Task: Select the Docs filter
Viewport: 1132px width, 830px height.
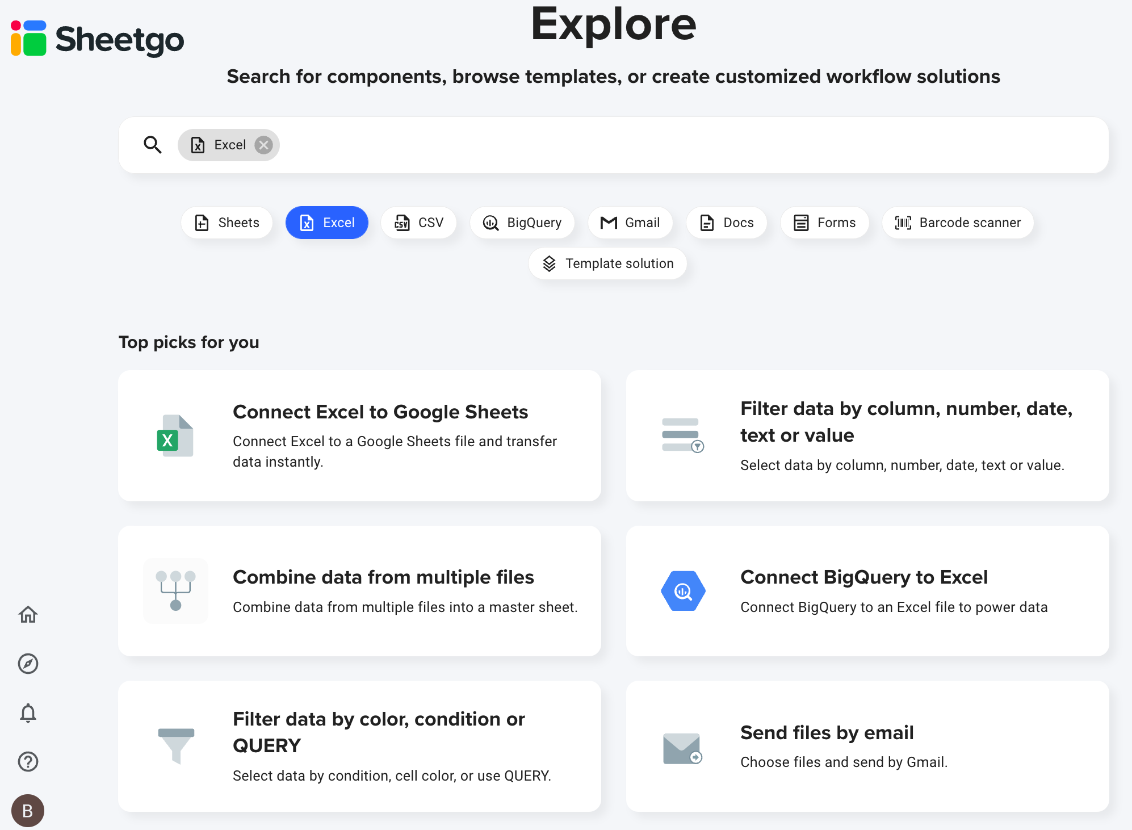Action: pyautogui.click(x=727, y=223)
